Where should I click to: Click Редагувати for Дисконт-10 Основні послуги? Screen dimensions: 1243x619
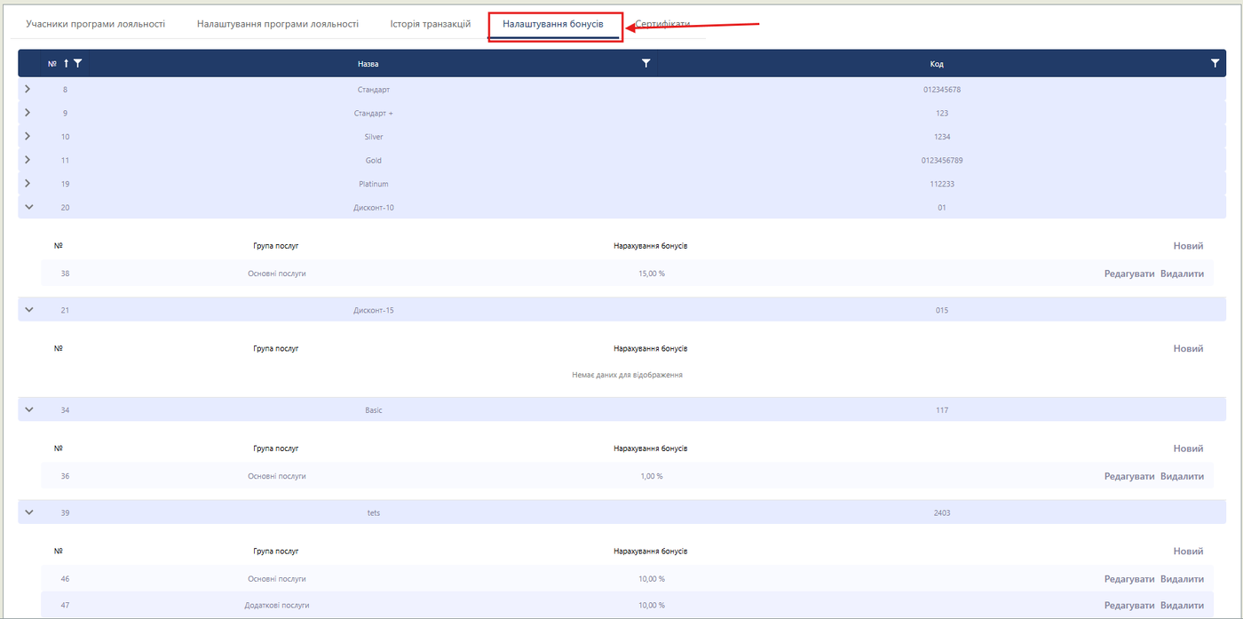1128,274
